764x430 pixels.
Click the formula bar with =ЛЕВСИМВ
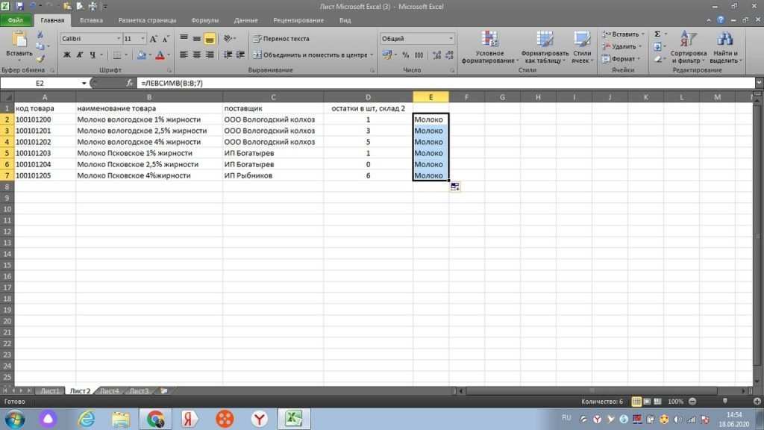pos(446,84)
